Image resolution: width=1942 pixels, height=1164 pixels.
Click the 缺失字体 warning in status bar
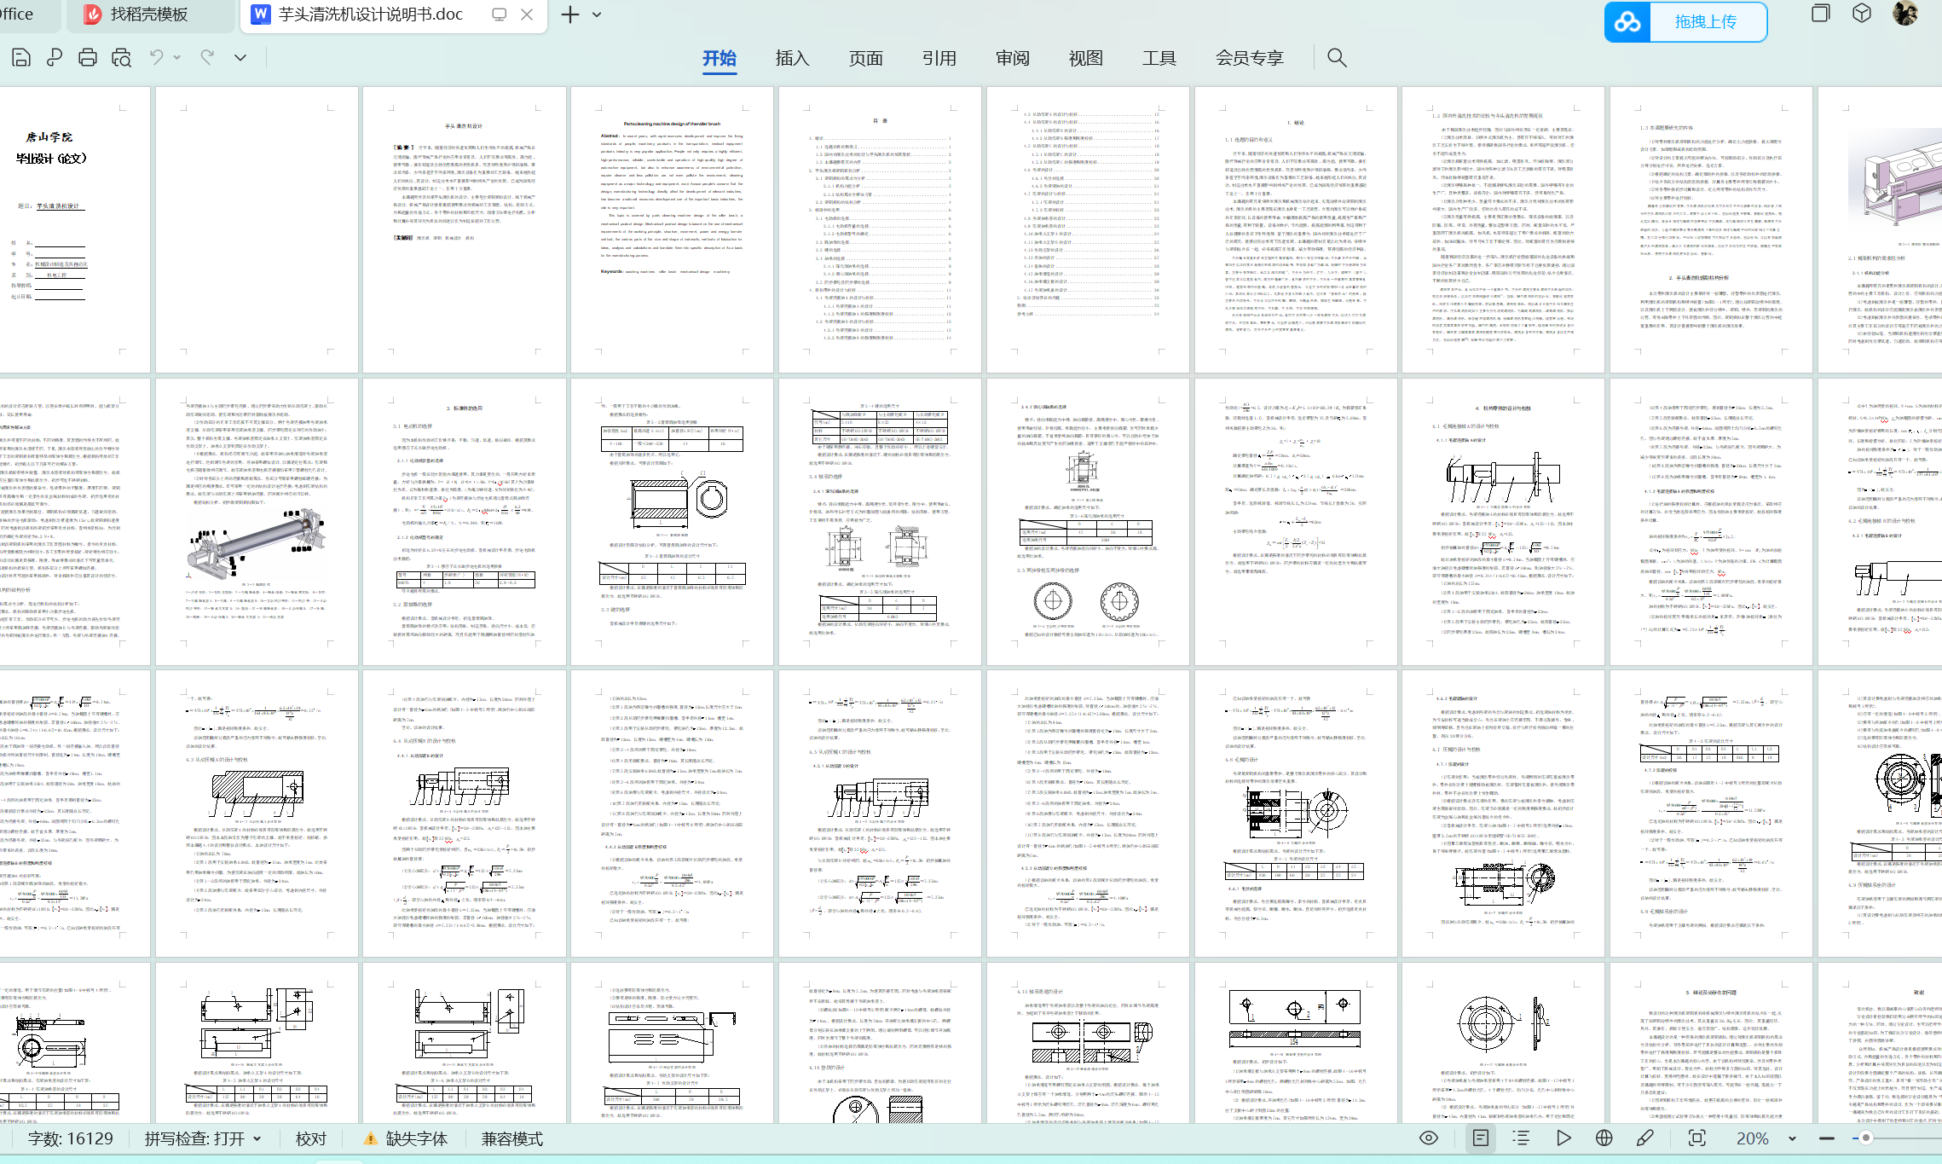(406, 1138)
